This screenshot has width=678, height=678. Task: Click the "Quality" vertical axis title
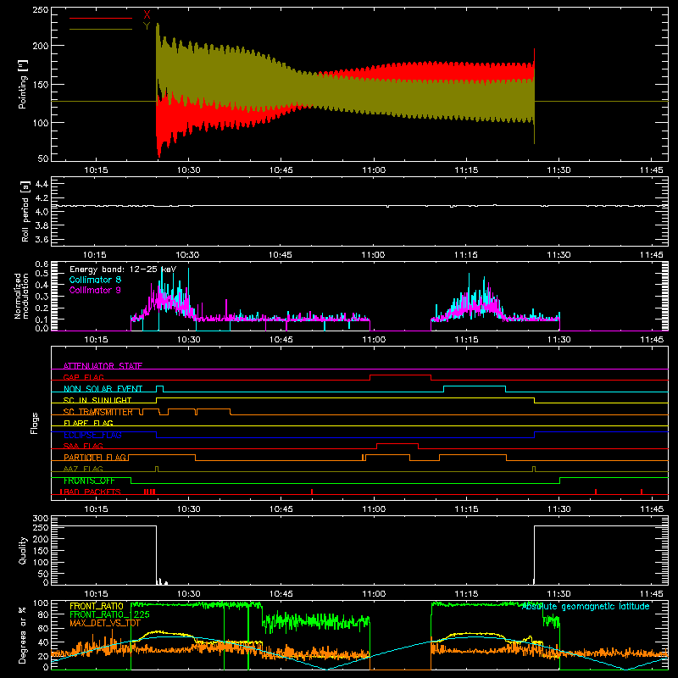(x=23, y=550)
